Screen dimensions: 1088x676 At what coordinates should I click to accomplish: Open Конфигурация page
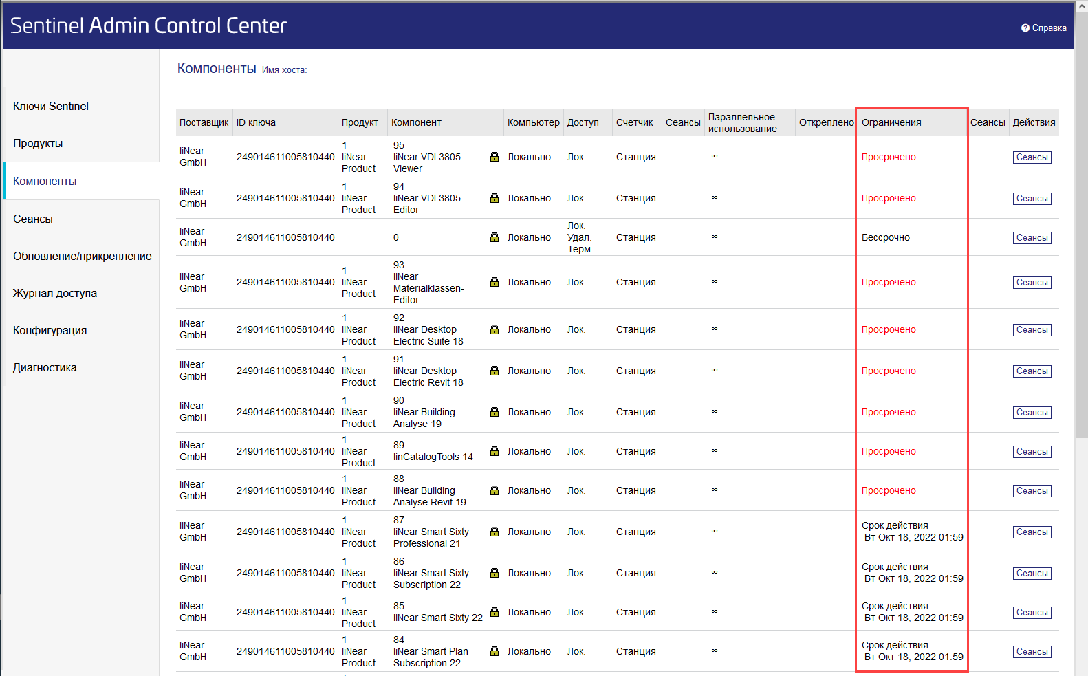pyautogui.click(x=50, y=330)
